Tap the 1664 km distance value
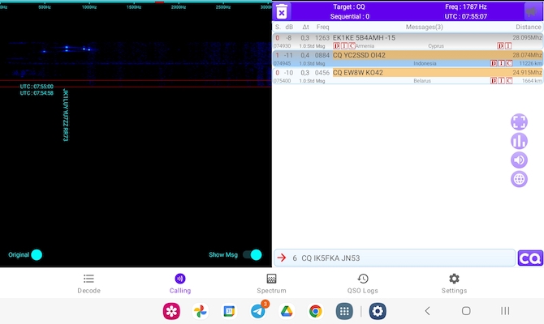The image size is (544, 324). 532,81
